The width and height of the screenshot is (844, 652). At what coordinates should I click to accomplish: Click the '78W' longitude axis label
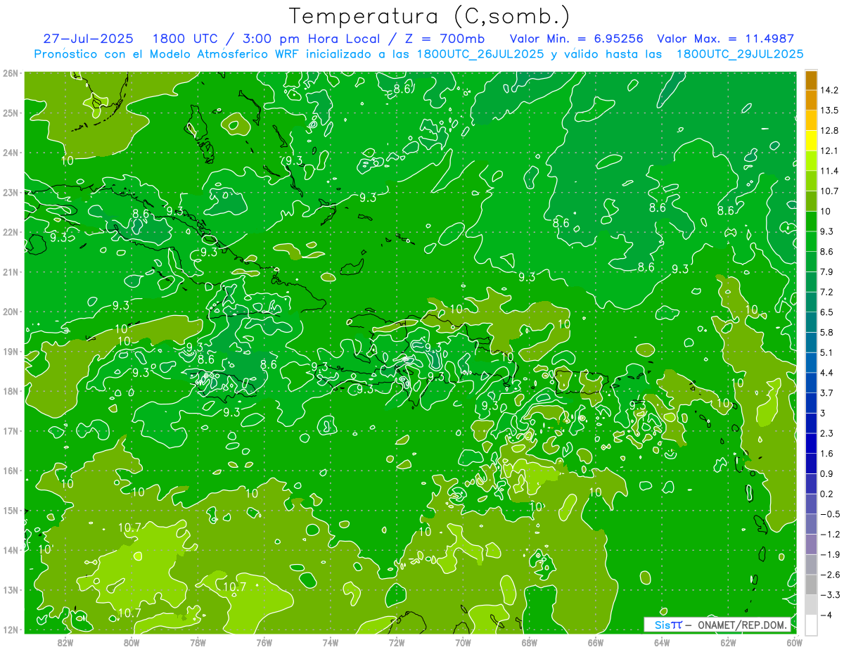click(x=198, y=641)
